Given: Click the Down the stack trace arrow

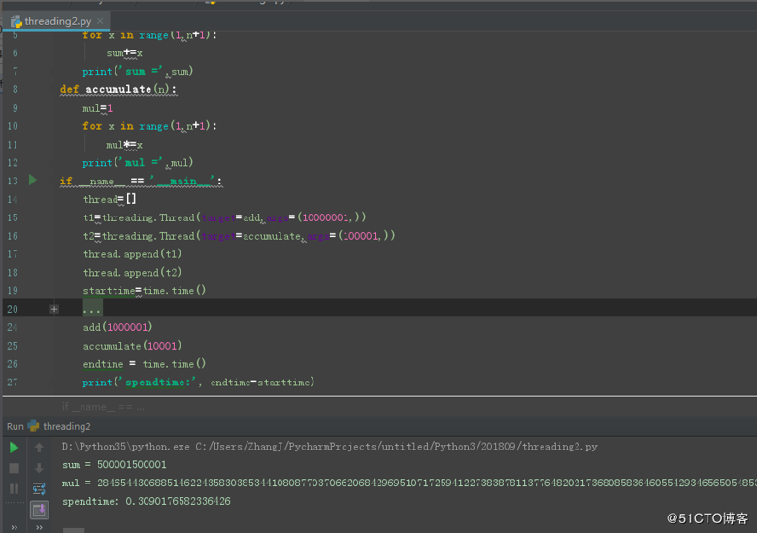Looking at the screenshot, I should [x=39, y=468].
